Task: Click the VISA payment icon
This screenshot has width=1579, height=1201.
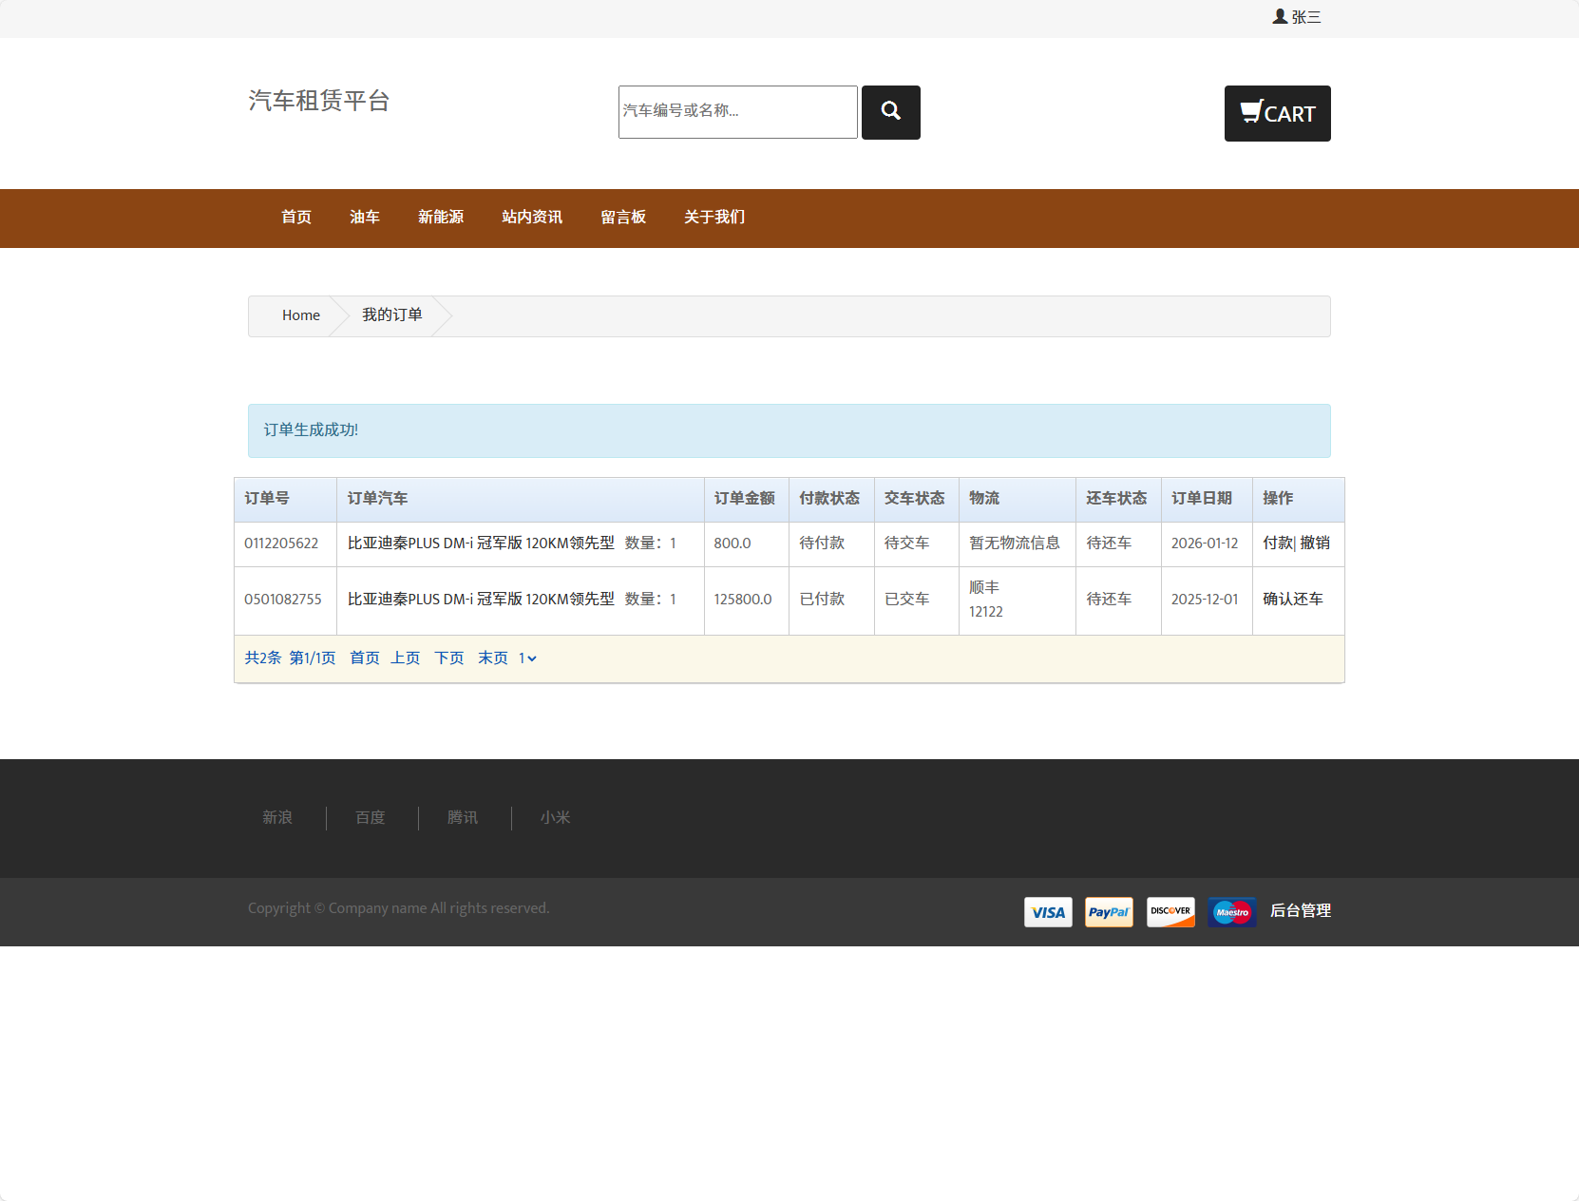Action: [1047, 911]
